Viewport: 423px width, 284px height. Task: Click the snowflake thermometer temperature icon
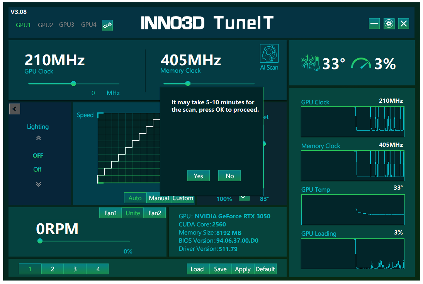point(311,63)
